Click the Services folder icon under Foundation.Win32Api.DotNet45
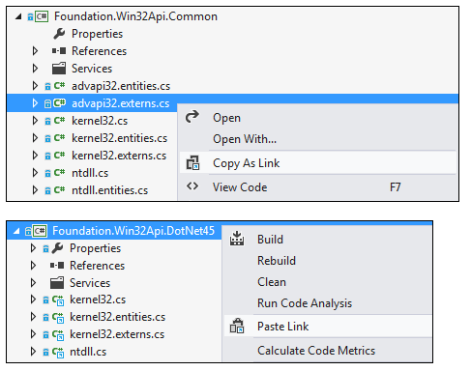This screenshot has height=371, width=471. tap(57, 283)
